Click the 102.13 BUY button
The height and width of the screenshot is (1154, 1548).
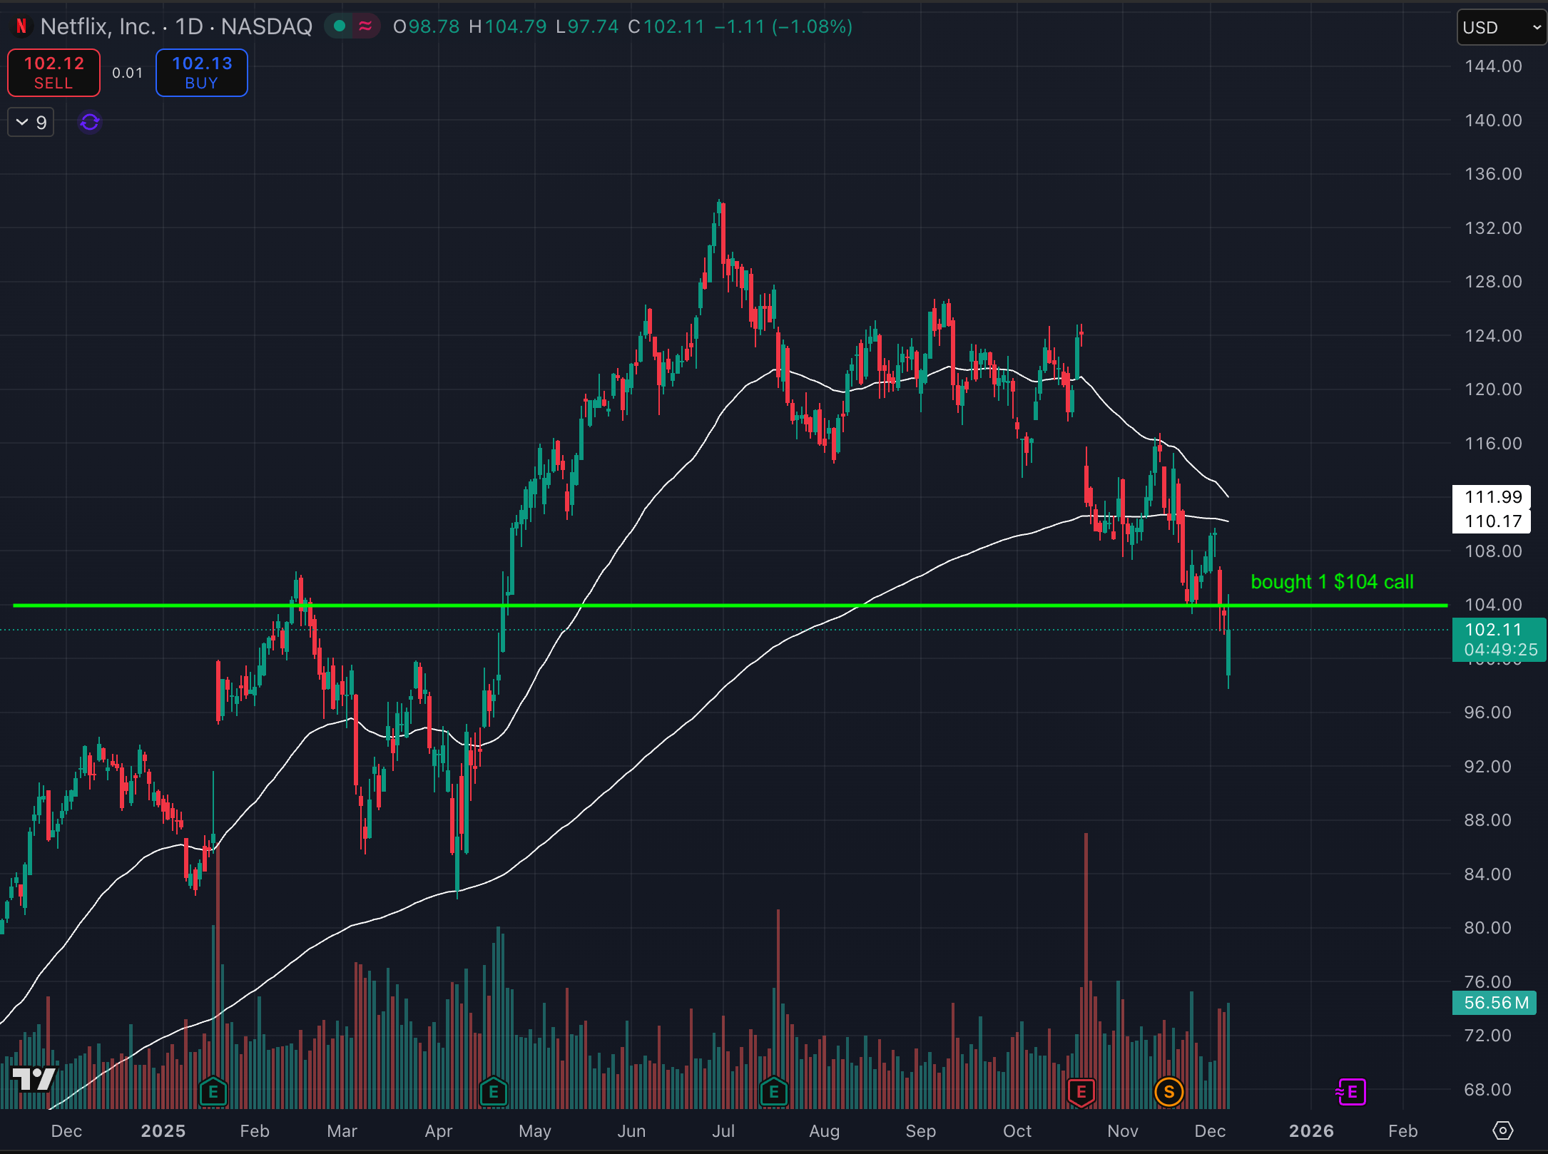[201, 72]
